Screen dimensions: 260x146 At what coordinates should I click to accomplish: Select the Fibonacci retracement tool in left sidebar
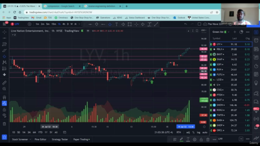(4, 44)
